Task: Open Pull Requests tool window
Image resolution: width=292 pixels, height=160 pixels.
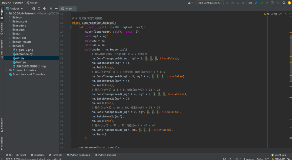Action: coord(2,49)
